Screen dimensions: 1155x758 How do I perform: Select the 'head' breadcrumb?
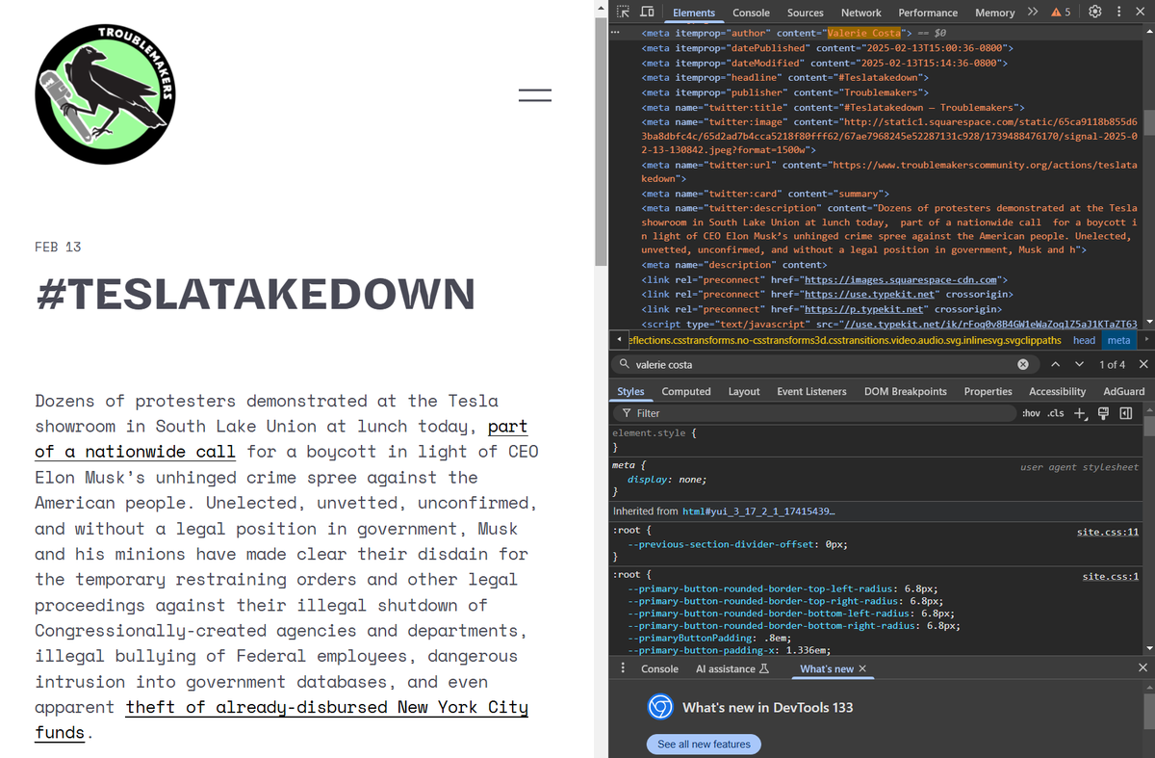[1084, 340]
